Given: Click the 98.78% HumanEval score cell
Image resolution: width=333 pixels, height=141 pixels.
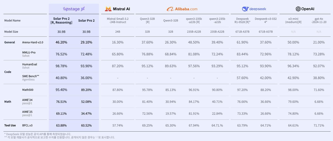Looking at the screenshot, I should 61,66.
